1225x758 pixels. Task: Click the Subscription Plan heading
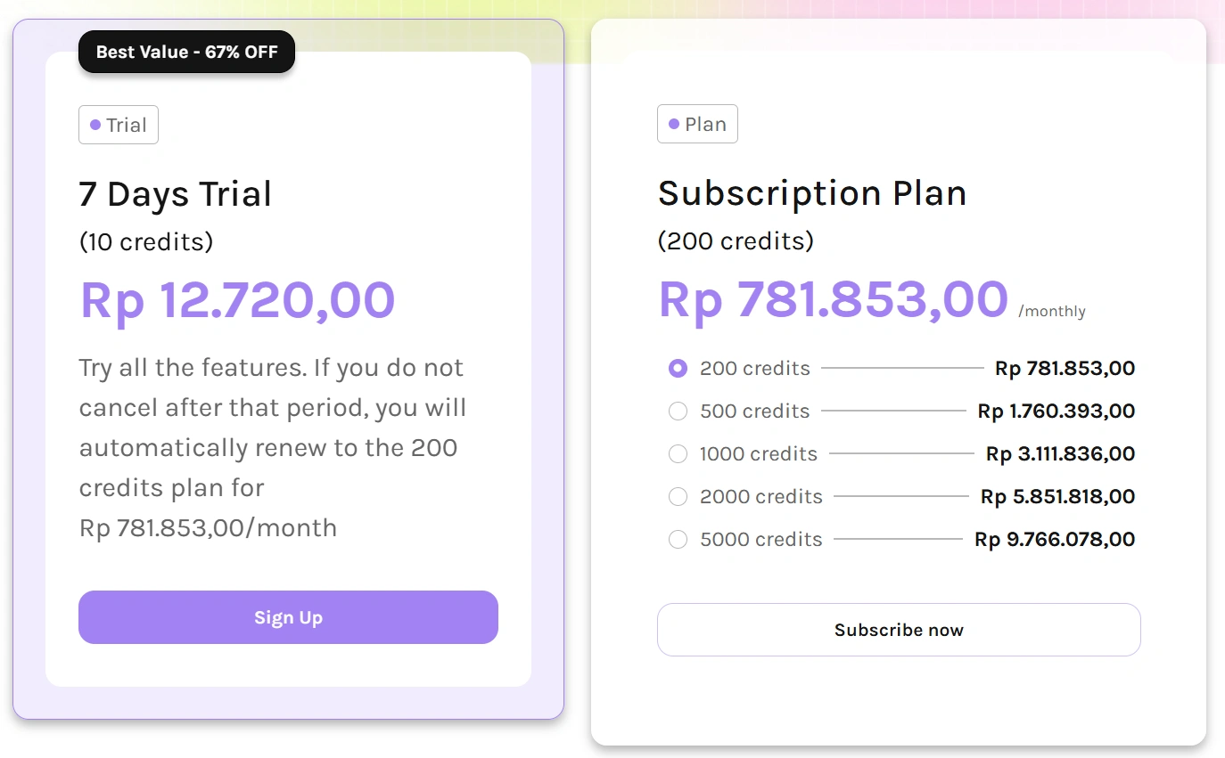(812, 193)
